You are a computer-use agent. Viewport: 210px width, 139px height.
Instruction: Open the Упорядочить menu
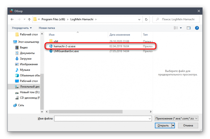pyautogui.click(x=22, y=28)
